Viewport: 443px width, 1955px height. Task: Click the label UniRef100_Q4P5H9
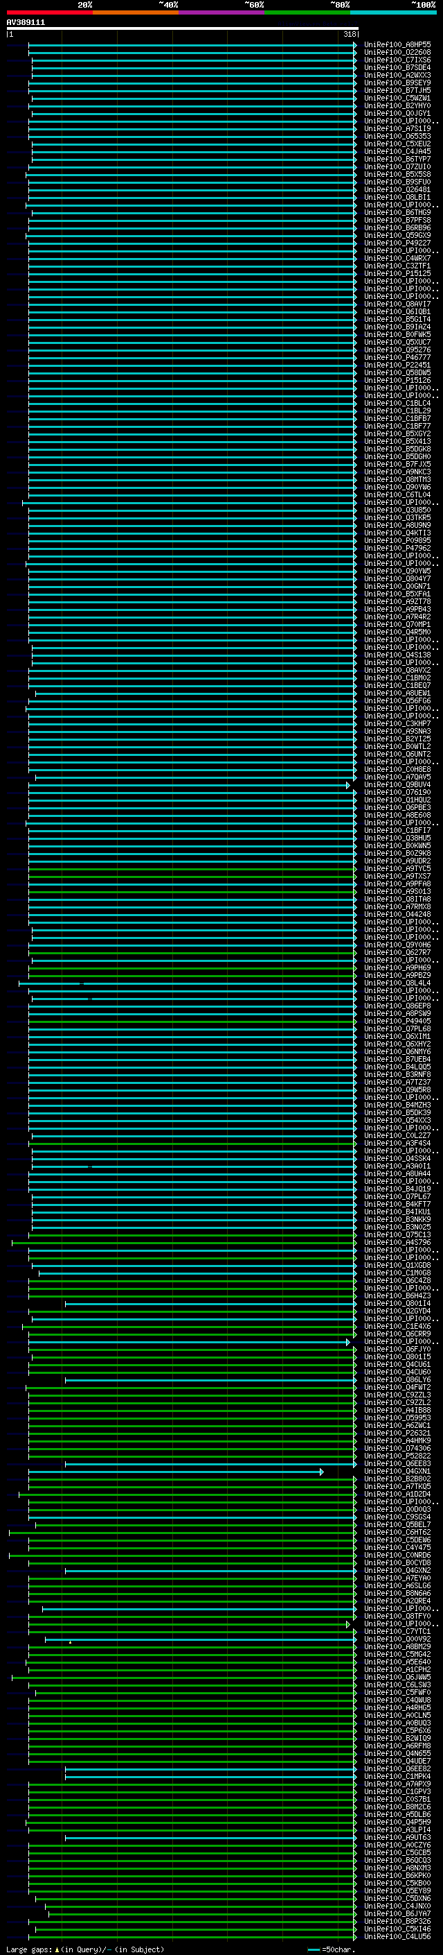pos(397,1821)
